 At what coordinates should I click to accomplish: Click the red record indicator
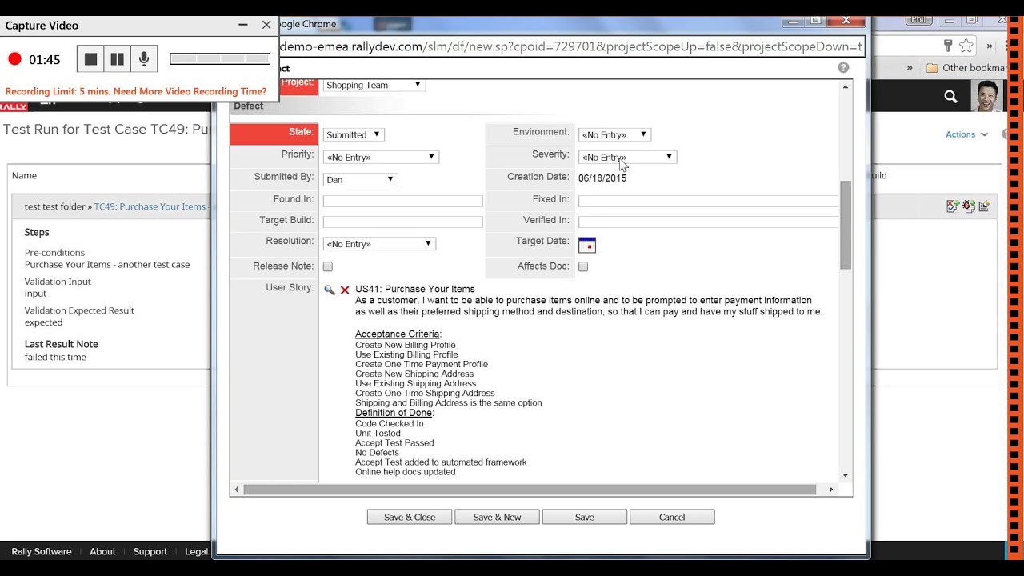14,59
